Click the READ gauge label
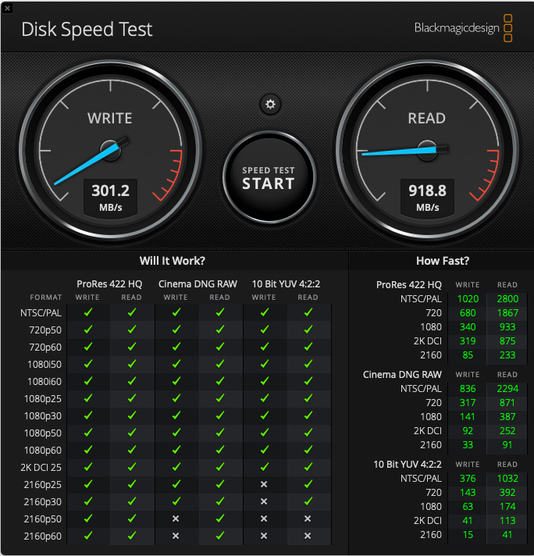This screenshot has height=556, width=534. point(427,118)
